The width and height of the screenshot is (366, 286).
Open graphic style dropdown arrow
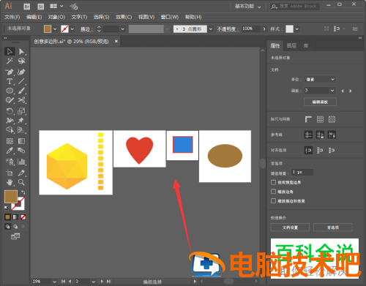297,29
